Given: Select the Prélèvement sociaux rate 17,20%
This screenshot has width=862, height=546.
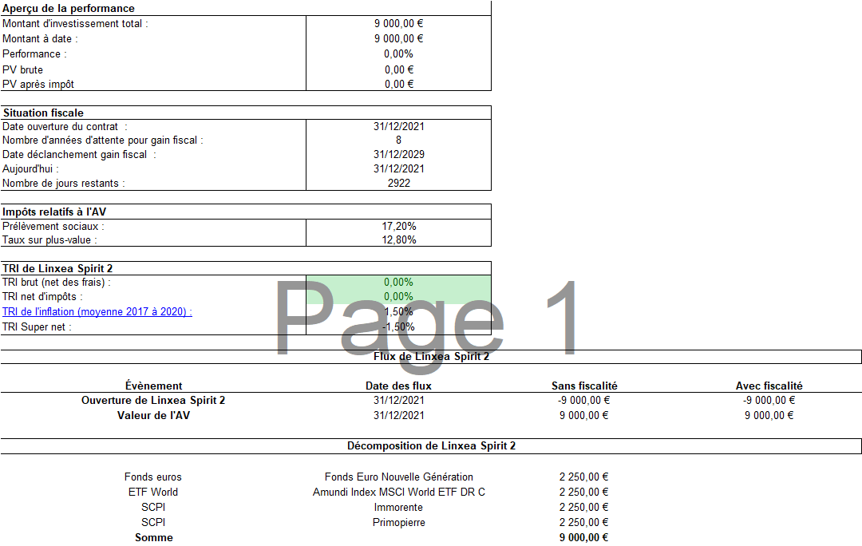Looking at the screenshot, I should pyautogui.click(x=398, y=226).
